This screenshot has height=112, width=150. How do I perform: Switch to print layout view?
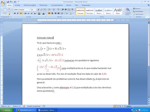pyautogui.click(x=115, y=106)
